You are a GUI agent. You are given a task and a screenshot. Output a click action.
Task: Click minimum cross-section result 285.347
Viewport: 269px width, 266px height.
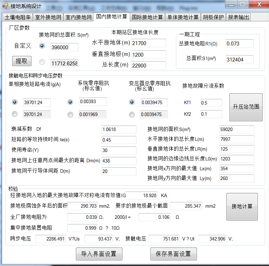(186, 206)
